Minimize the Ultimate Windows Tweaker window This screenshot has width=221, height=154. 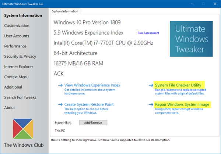[192, 4]
